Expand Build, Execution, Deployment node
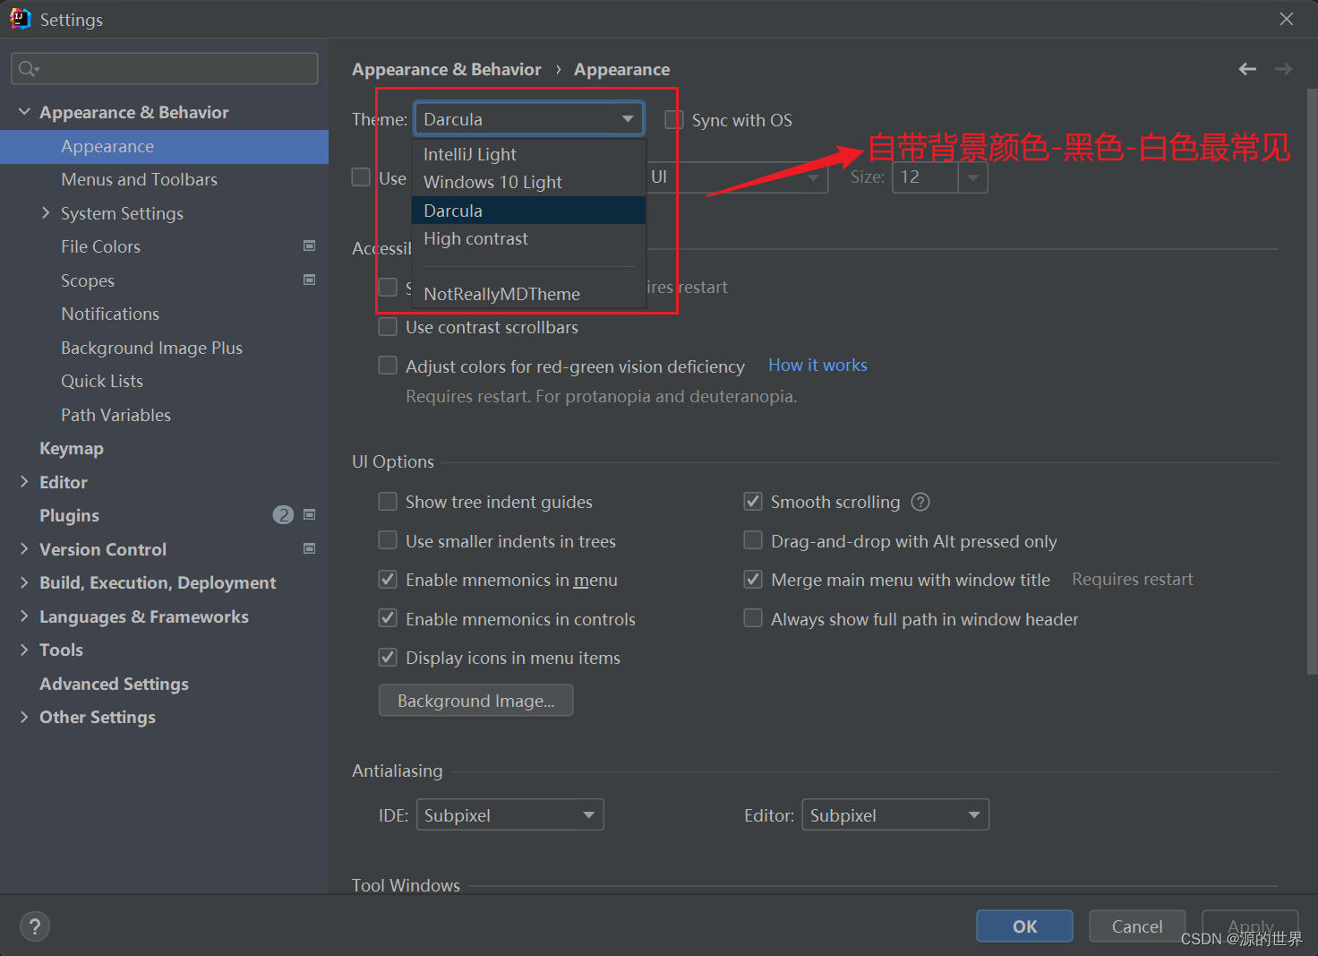1318x956 pixels. point(24,582)
